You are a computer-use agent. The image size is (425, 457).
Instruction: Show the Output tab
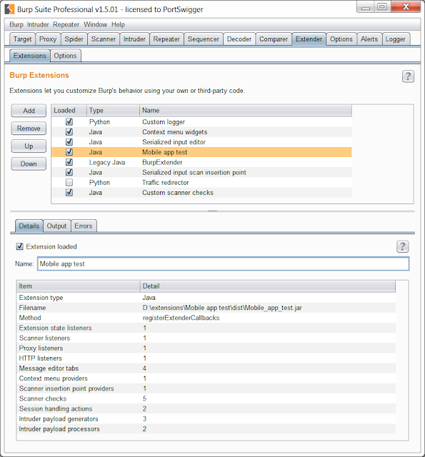(56, 226)
